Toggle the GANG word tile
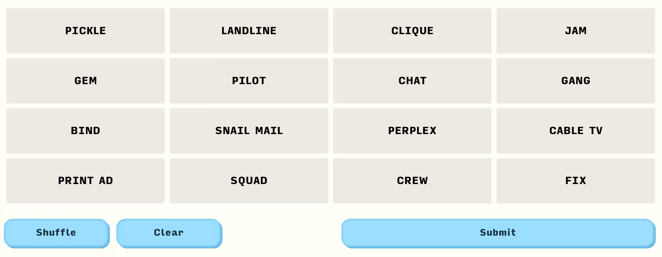 tap(575, 81)
